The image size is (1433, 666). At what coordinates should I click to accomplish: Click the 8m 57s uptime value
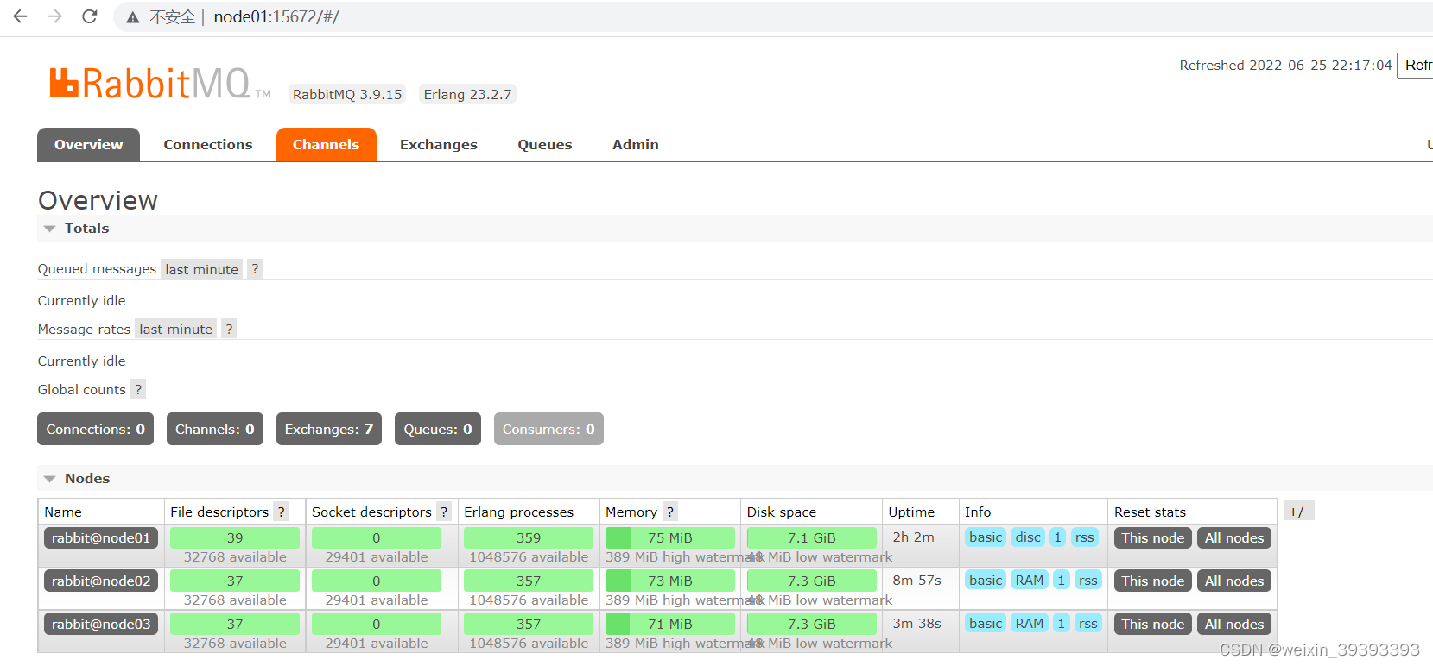click(917, 581)
